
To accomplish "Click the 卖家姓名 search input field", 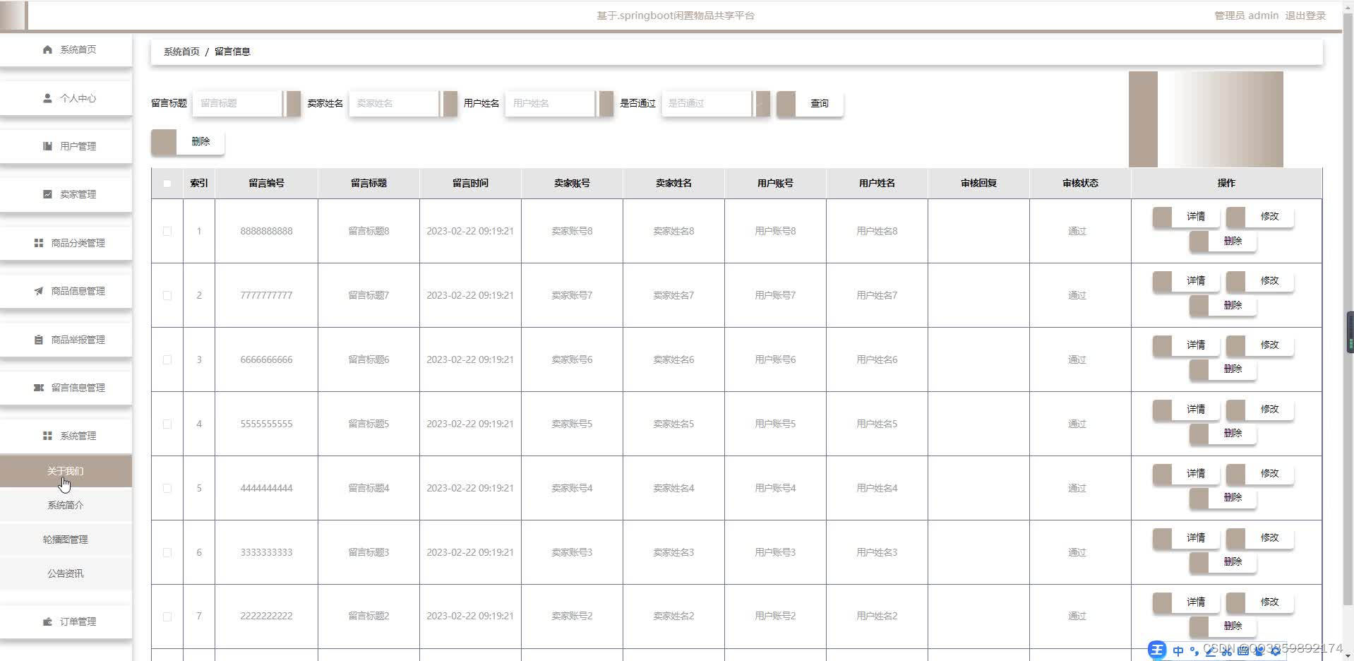I will click(x=402, y=103).
